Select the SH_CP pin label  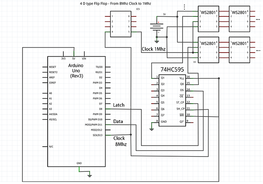click(180, 109)
